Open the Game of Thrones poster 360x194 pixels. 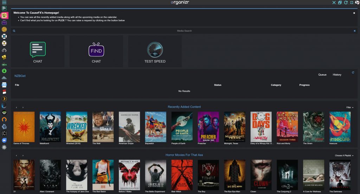tap(24, 127)
